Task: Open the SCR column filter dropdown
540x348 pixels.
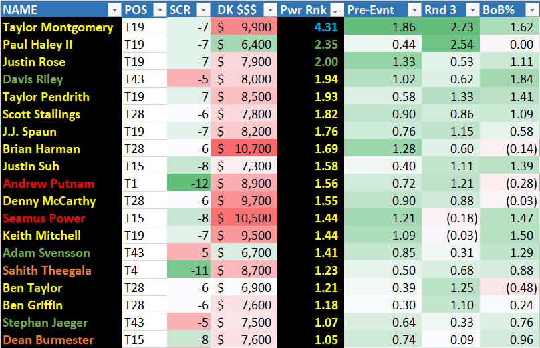Action: [x=203, y=10]
